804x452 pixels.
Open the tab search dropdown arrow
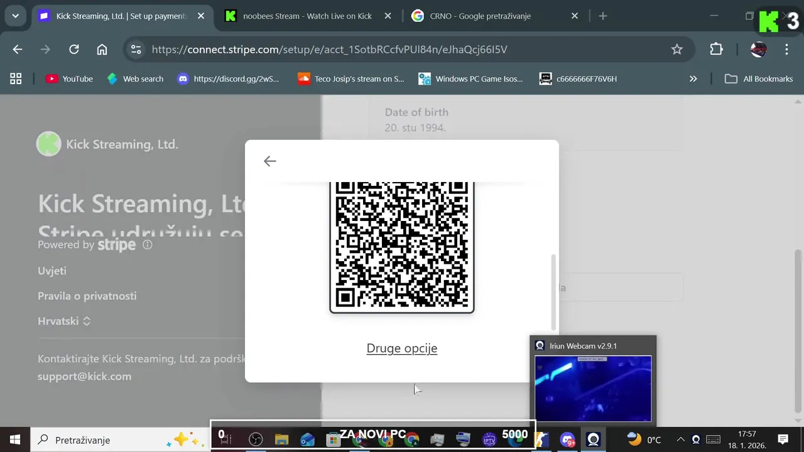(15, 16)
